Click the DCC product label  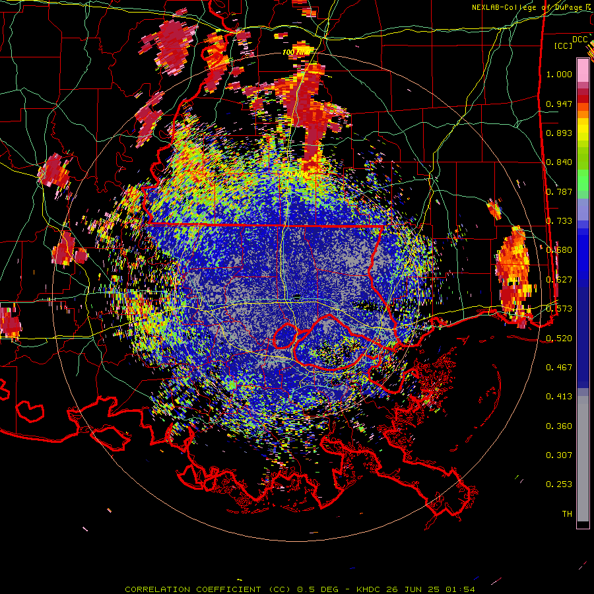[x=580, y=40]
